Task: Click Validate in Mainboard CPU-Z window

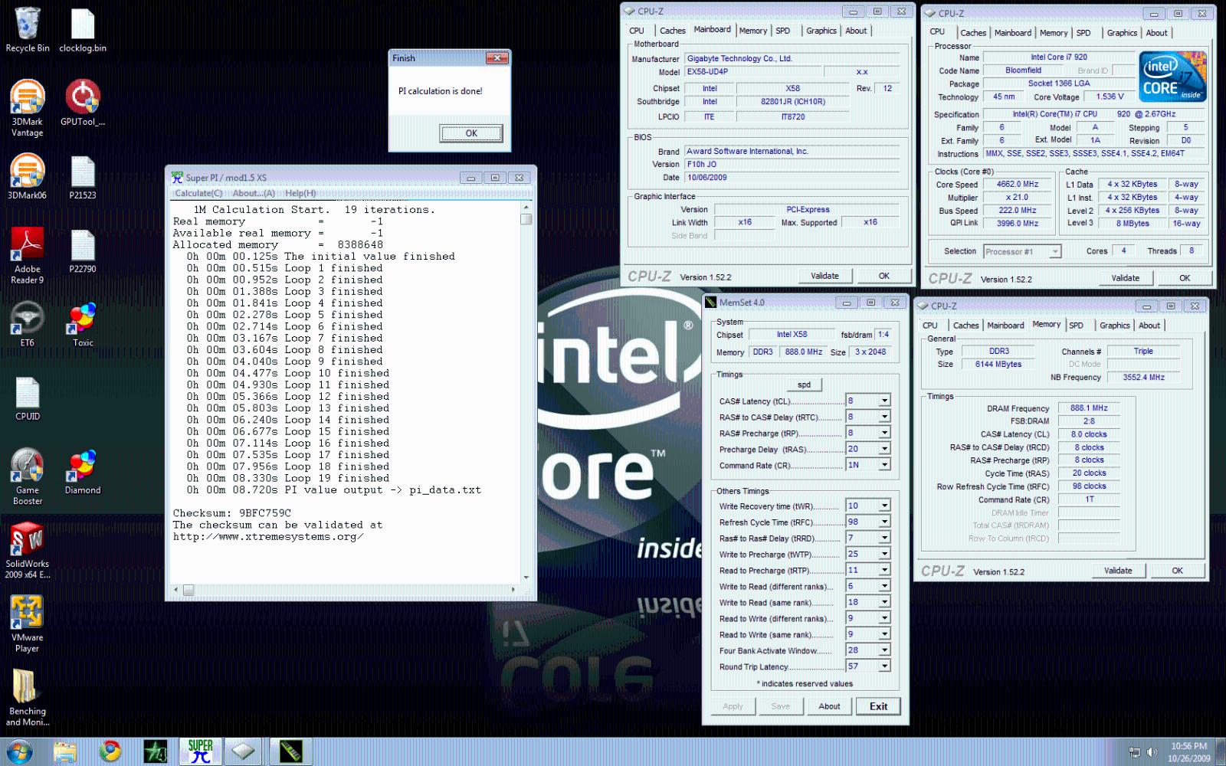Action: click(x=824, y=276)
